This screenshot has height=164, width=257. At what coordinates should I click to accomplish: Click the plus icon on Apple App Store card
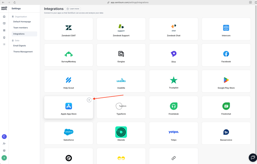click(89, 100)
